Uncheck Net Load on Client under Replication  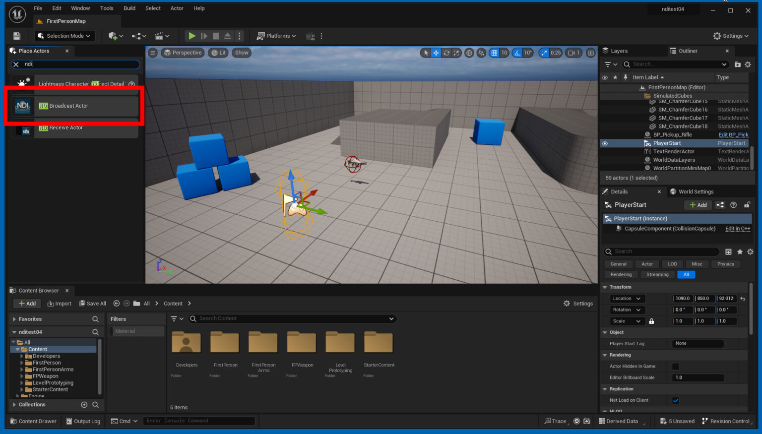(x=676, y=400)
